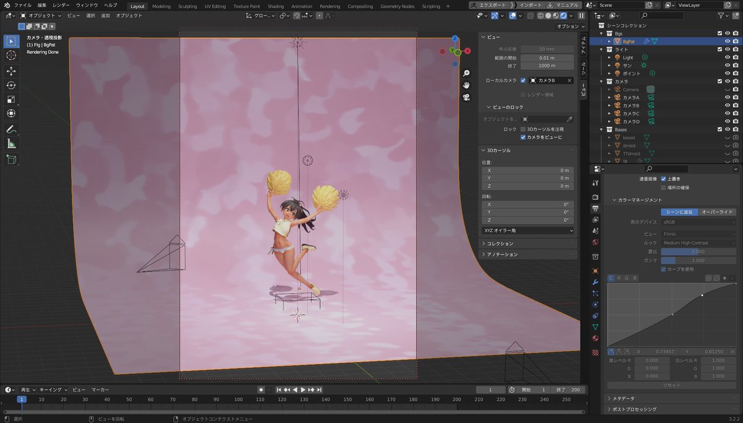Enable Lock to 3D Cursor checkbox

pos(523,129)
